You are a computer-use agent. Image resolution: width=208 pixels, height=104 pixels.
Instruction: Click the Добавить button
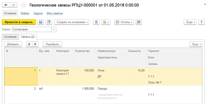[x=13, y=44]
